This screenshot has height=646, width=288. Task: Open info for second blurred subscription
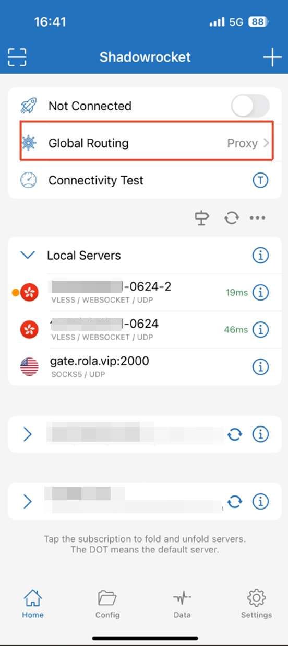(260, 502)
